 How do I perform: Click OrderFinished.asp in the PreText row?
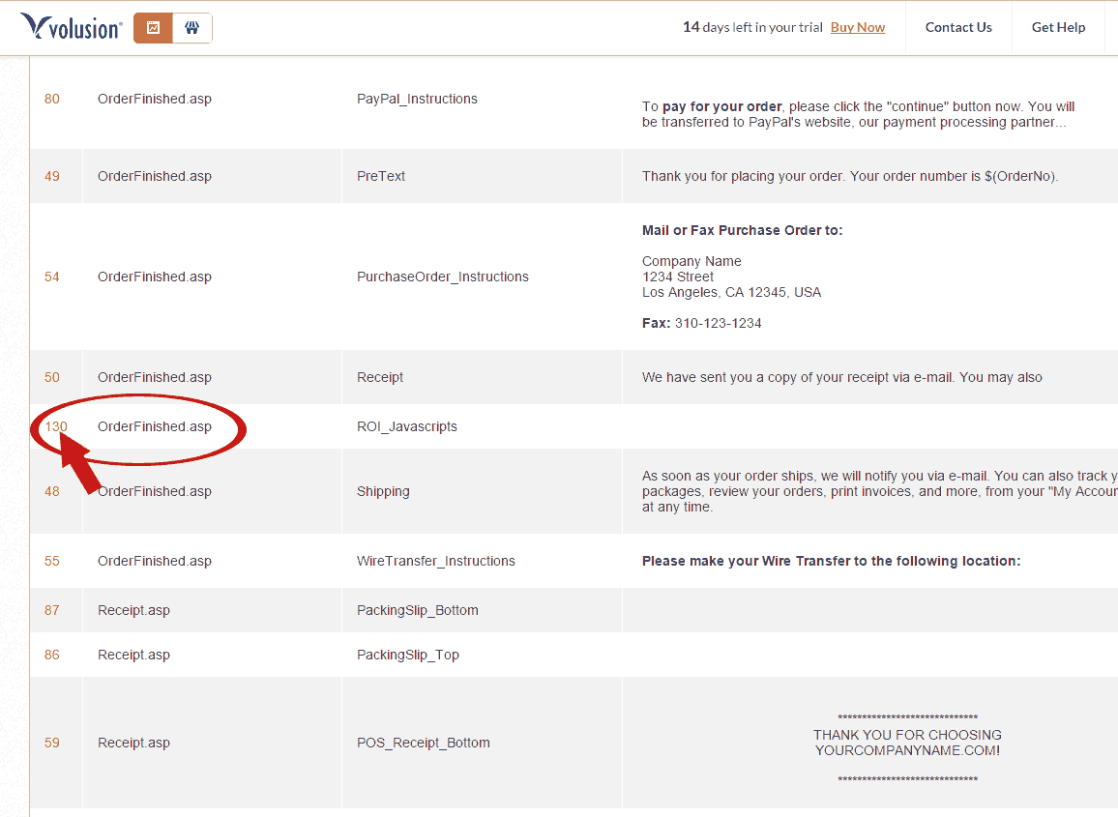point(155,176)
